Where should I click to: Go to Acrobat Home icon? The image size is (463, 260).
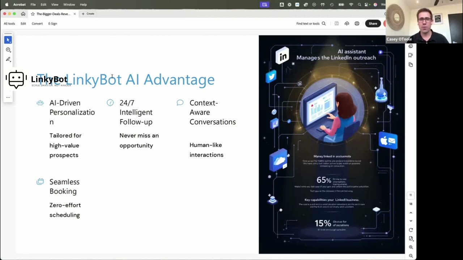point(23,14)
